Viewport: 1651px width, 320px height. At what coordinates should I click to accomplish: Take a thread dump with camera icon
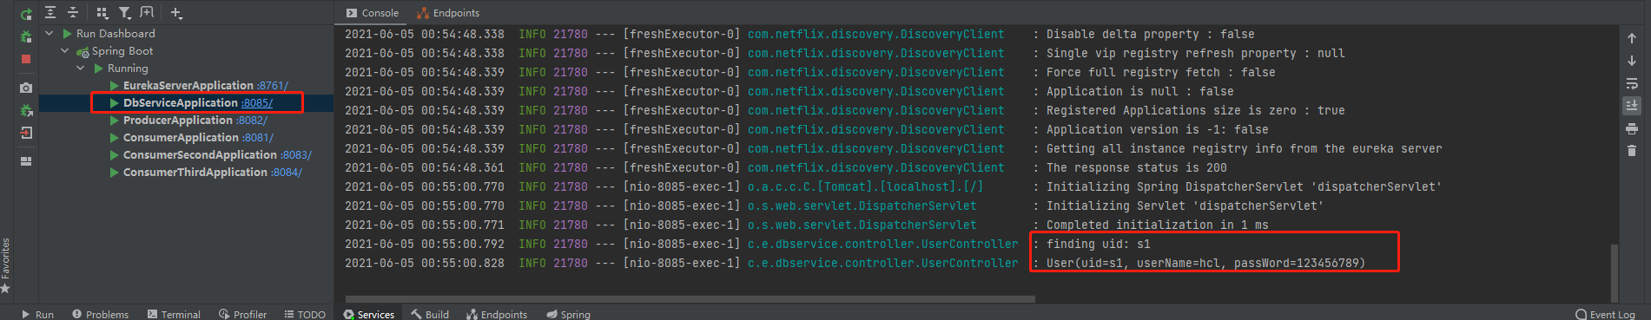point(26,88)
